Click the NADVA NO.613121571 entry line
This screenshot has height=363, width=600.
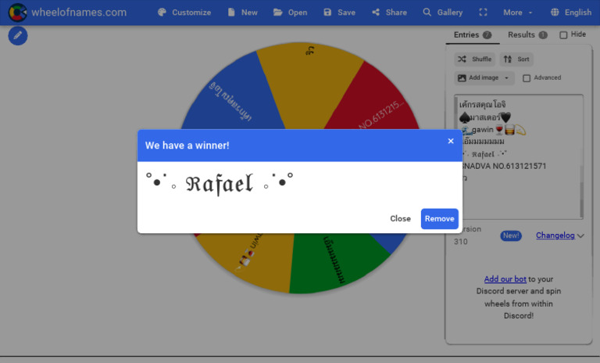(504, 166)
